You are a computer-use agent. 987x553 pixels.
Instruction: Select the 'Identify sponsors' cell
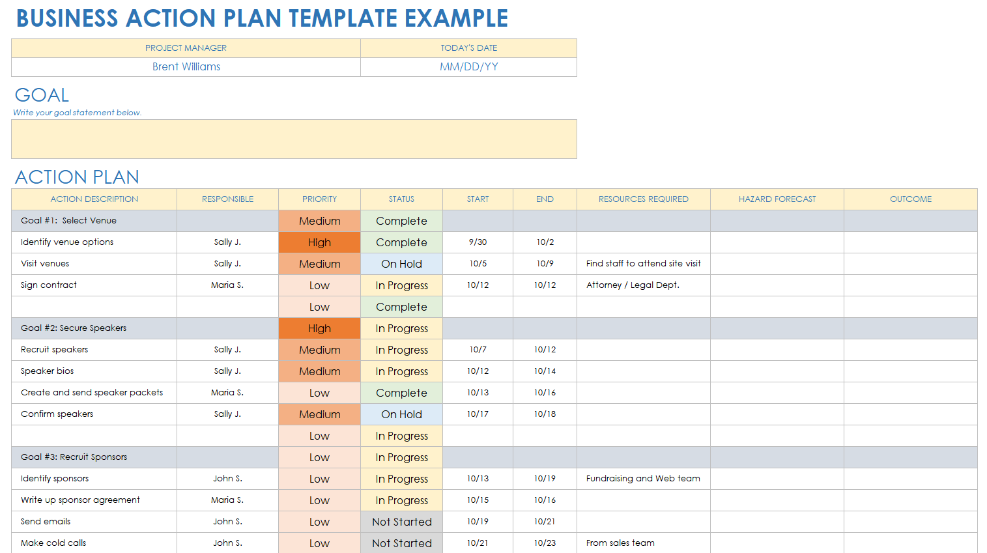click(94, 479)
